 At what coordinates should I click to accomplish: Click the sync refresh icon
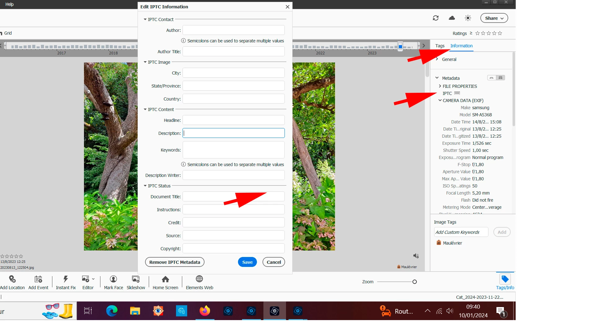click(436, 18)
